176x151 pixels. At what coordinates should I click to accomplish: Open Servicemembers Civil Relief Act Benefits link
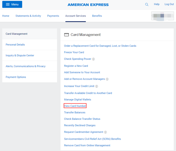click(93, 139)
